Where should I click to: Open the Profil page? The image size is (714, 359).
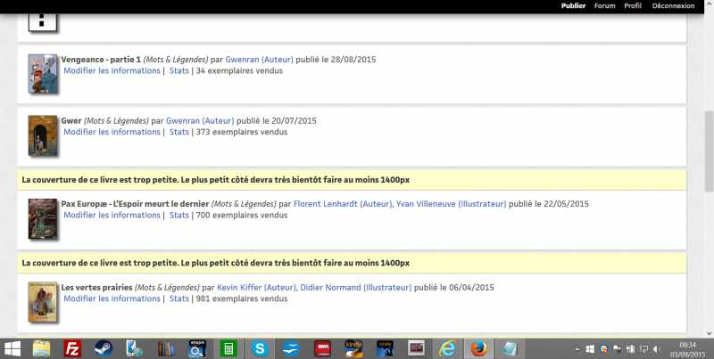point(633,5)
